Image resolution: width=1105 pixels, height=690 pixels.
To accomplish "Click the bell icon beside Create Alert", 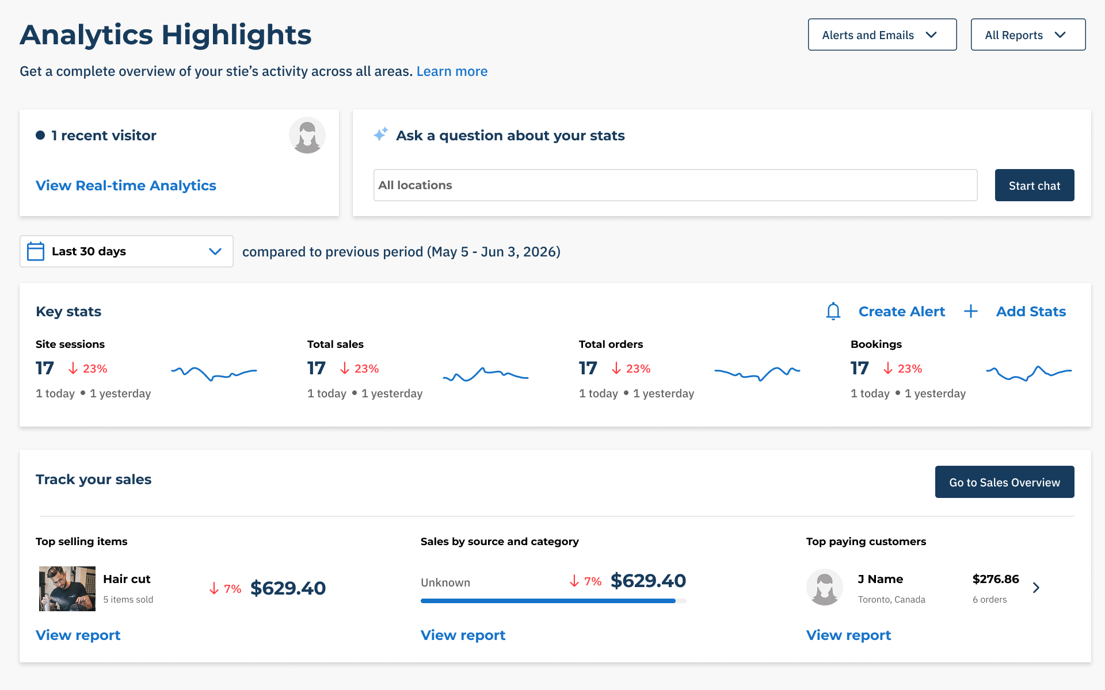I will coord(833,311).
